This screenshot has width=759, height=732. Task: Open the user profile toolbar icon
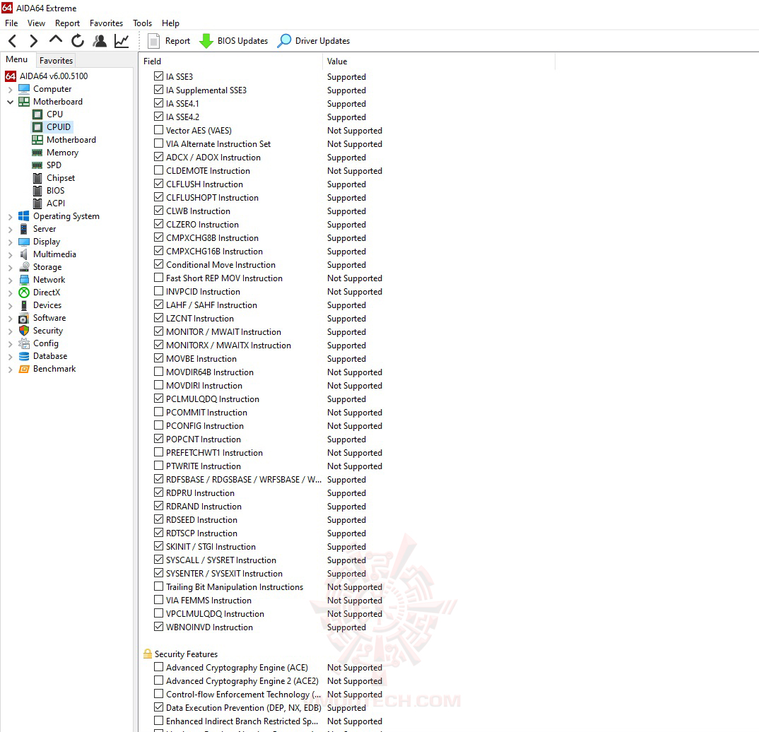coord(100,41)
